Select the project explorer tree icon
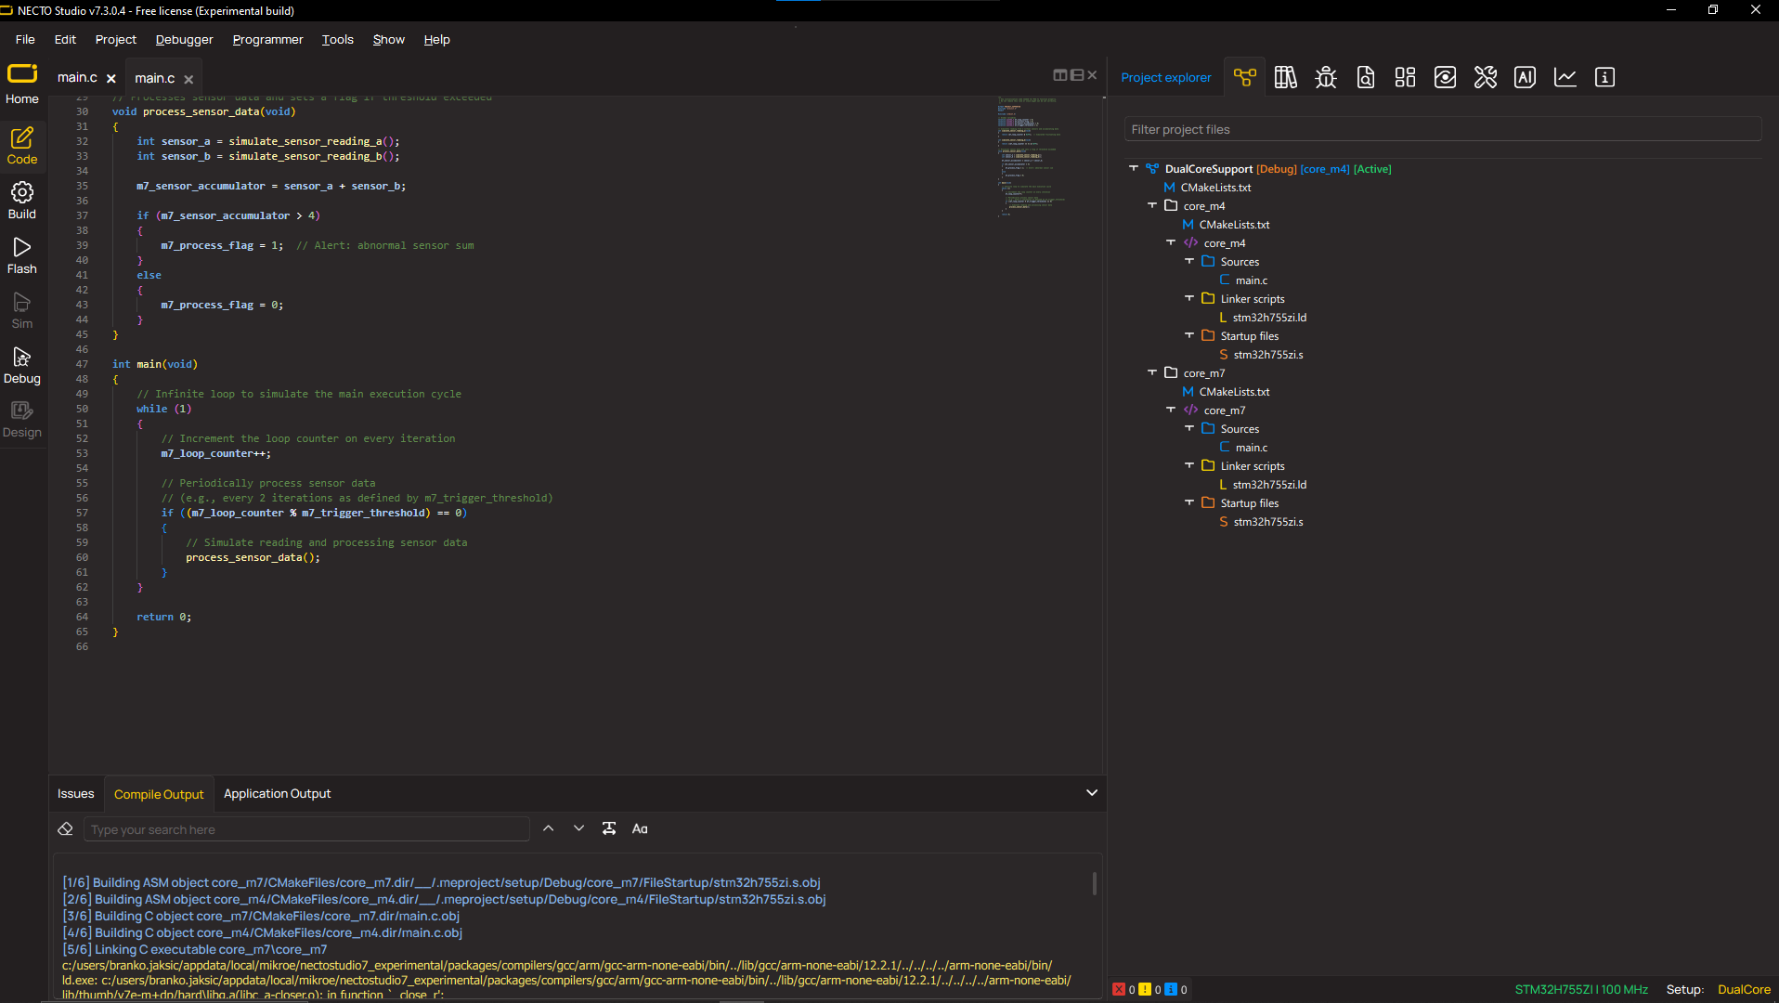Image resolution: width=1779 pixels, height=1003 pixels. (x=1245, y=77)
